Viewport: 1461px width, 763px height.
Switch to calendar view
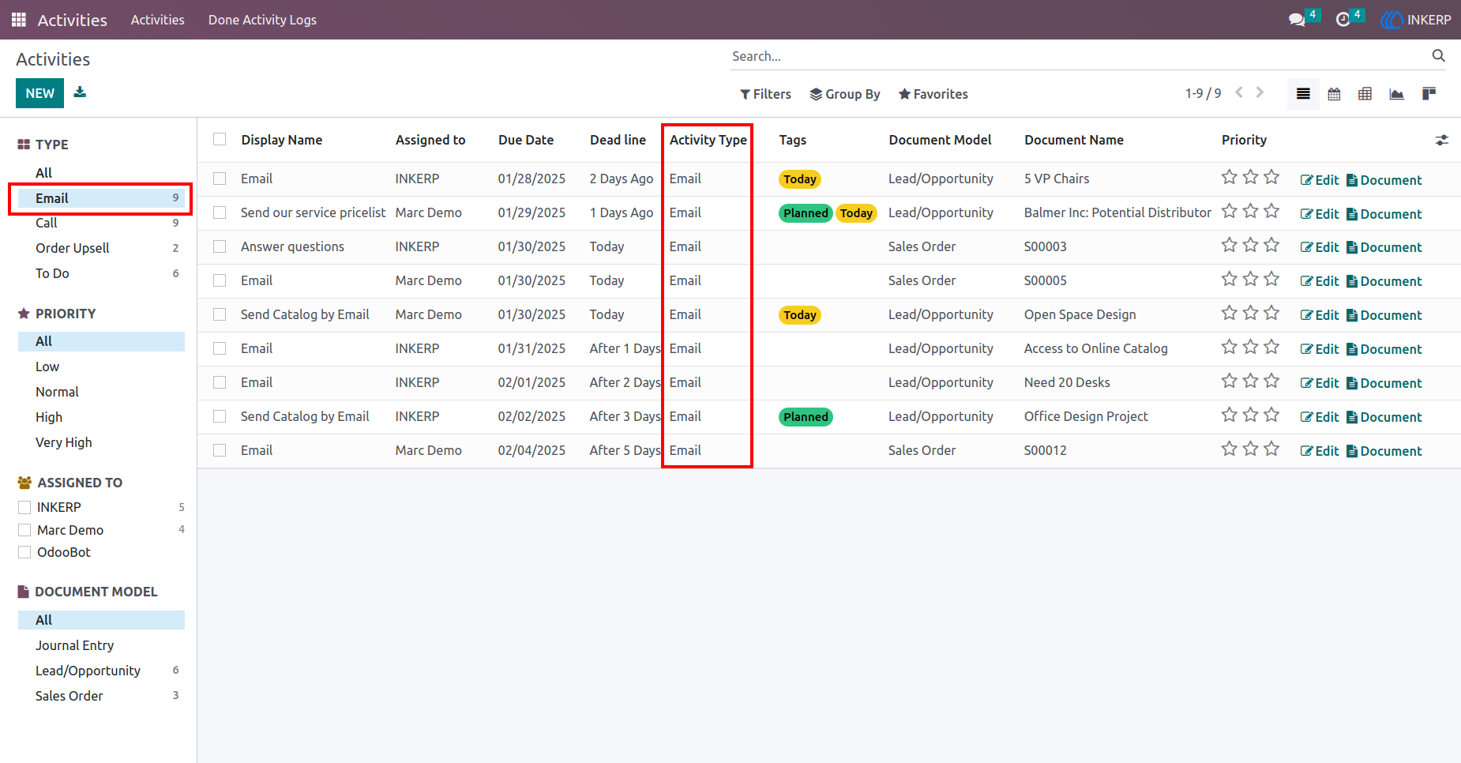(x=1334, y=94)
